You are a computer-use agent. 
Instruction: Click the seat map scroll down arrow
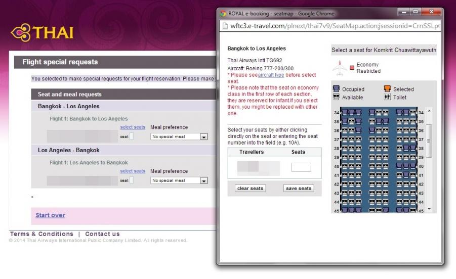click(430, 209)
